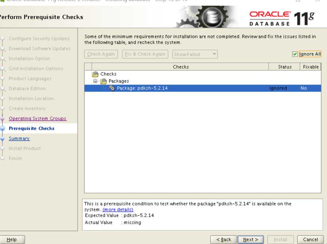This screenshot has width=327, height=244.
Task: Click Product Languages step
Action: 30,79
